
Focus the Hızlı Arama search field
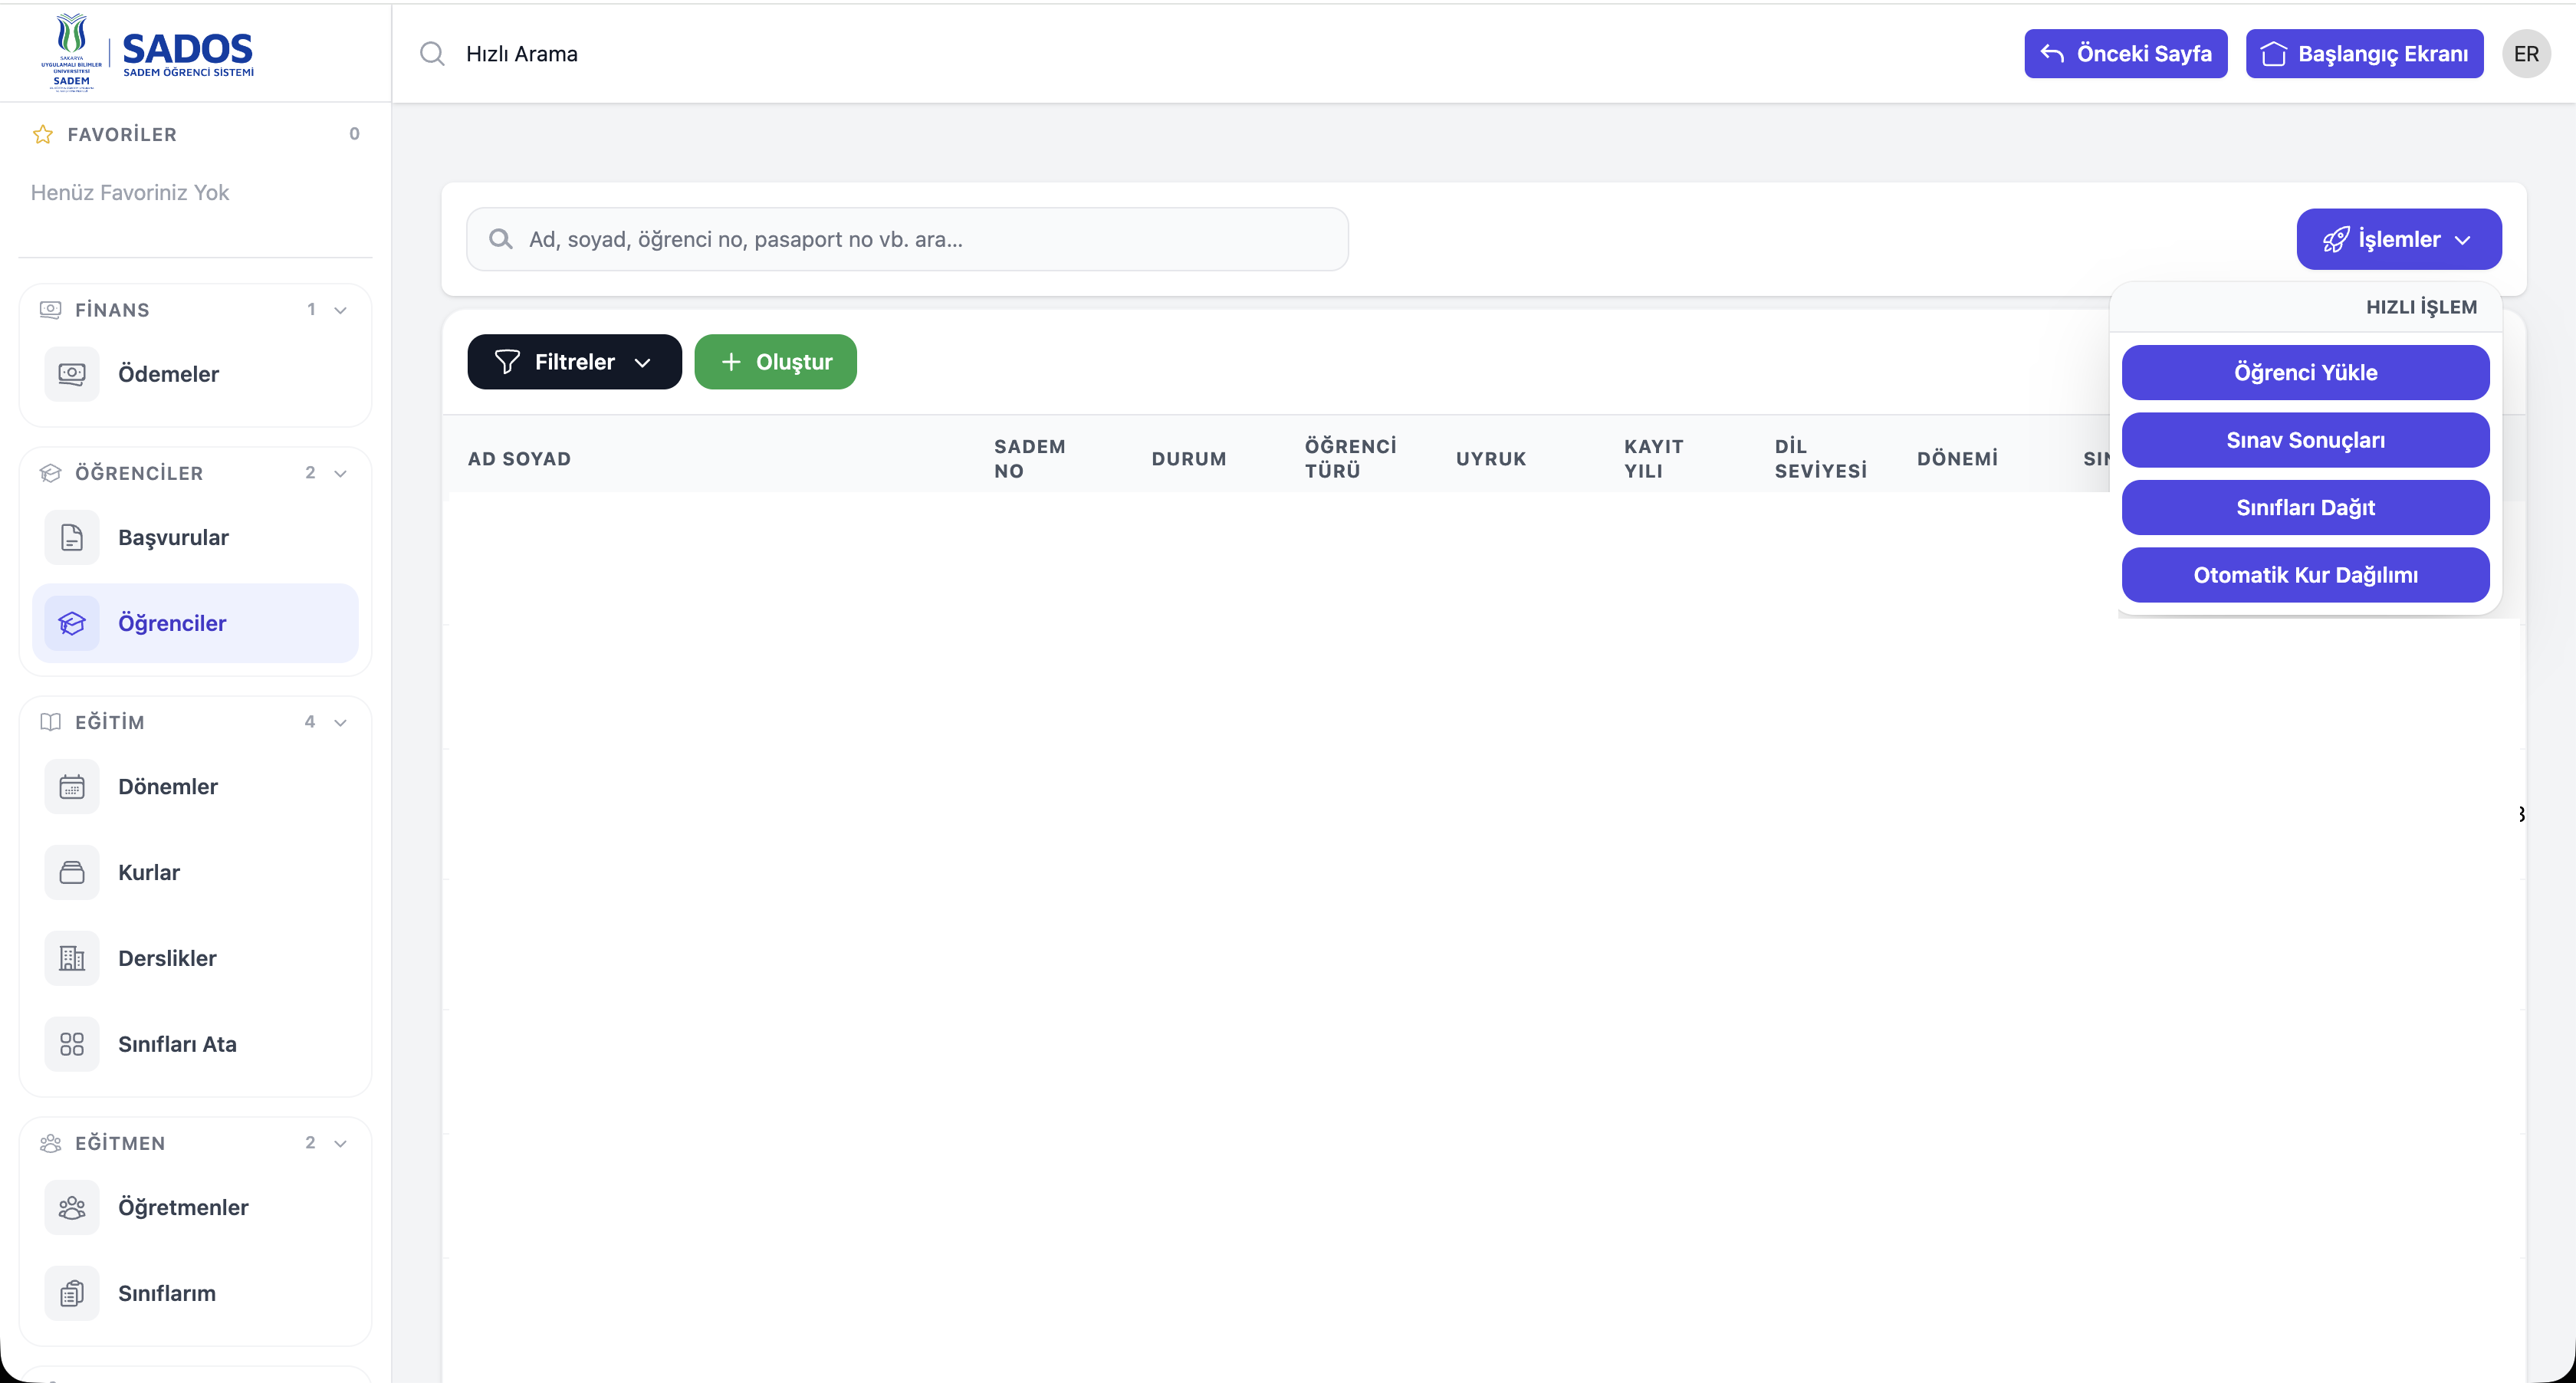click(x=522, y=53)
